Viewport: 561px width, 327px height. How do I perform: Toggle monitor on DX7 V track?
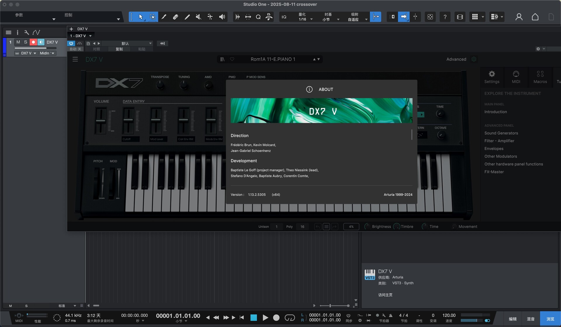click(x=41, y=42)
